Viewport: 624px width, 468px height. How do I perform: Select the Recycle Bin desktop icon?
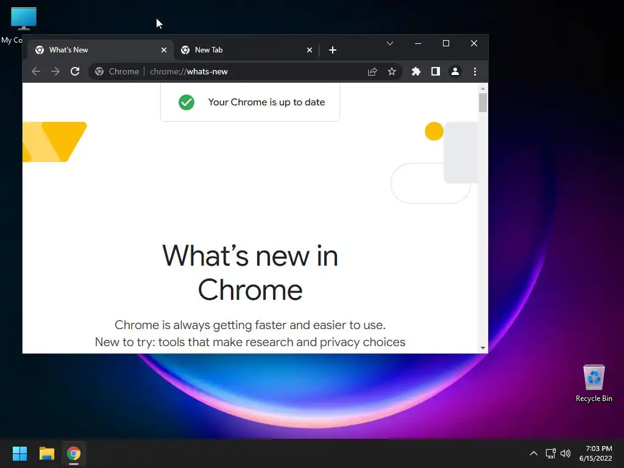[594, 383]
